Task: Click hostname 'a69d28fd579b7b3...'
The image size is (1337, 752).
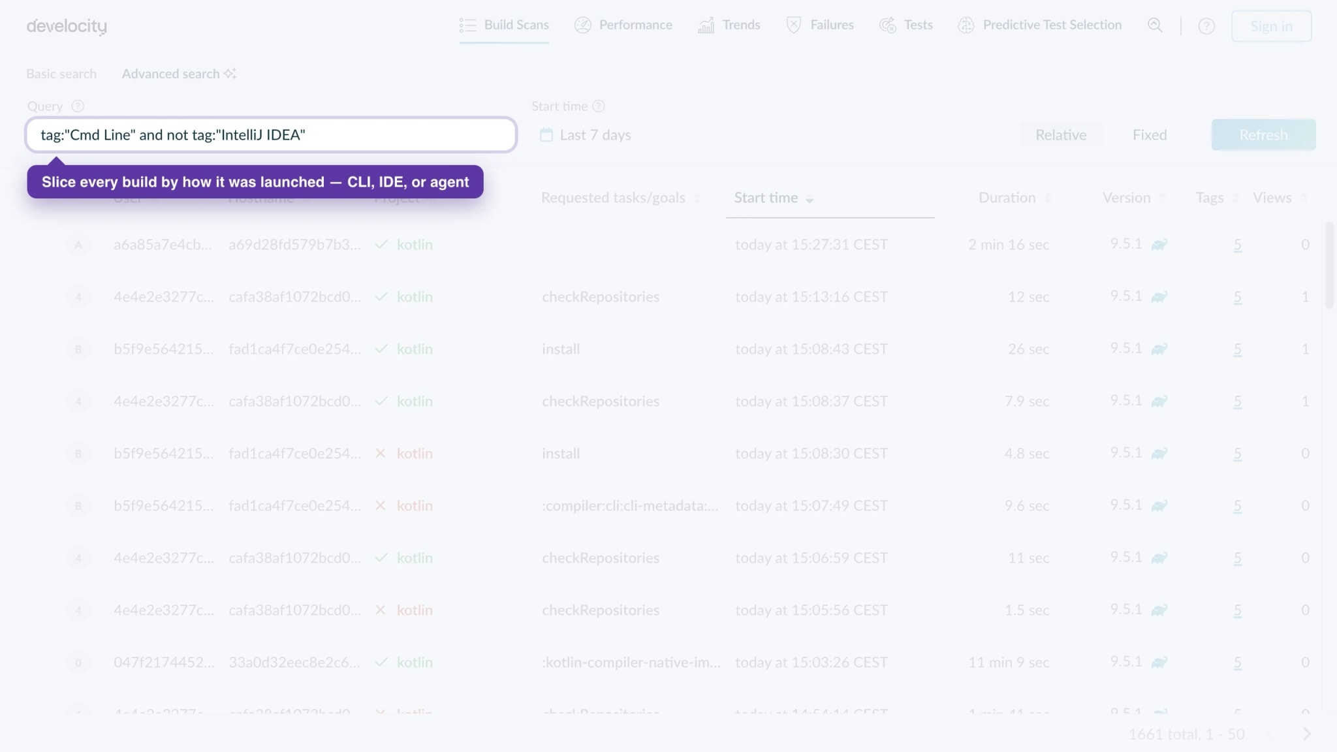Action: pyautogui.click(x=294, y=245)
